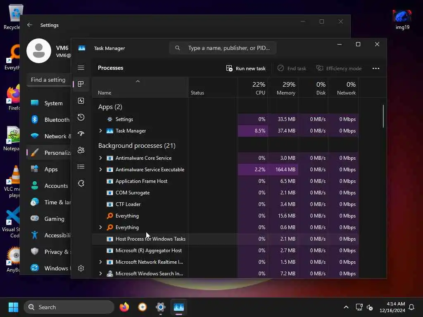Open the clock showing 4:14 AM
The width and height of the screenshot is (423, 317).
pyautogui.click(x=392, y=307)
